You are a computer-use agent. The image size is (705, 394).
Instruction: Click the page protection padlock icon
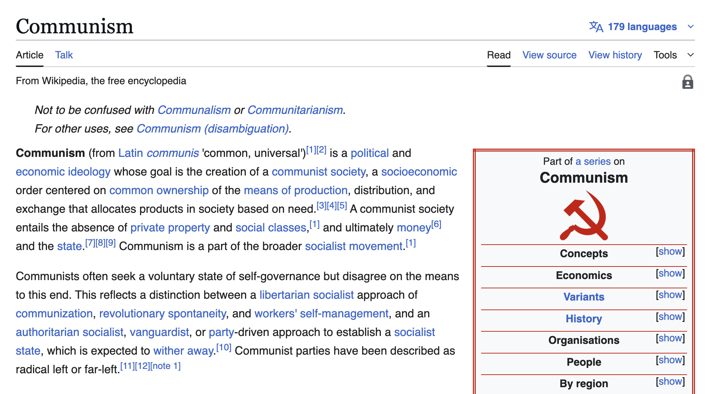(x=687, y=82)
